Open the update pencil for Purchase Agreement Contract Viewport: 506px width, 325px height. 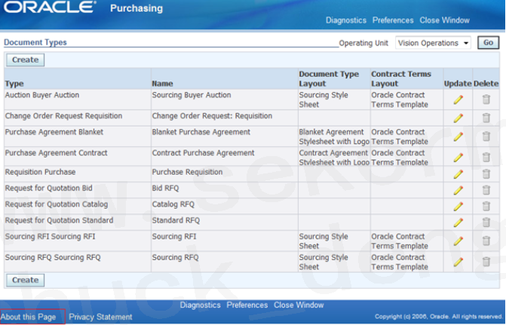click(x=458, y=158)
